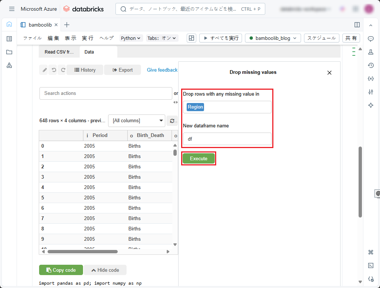Open the ファイル menu

32,38
